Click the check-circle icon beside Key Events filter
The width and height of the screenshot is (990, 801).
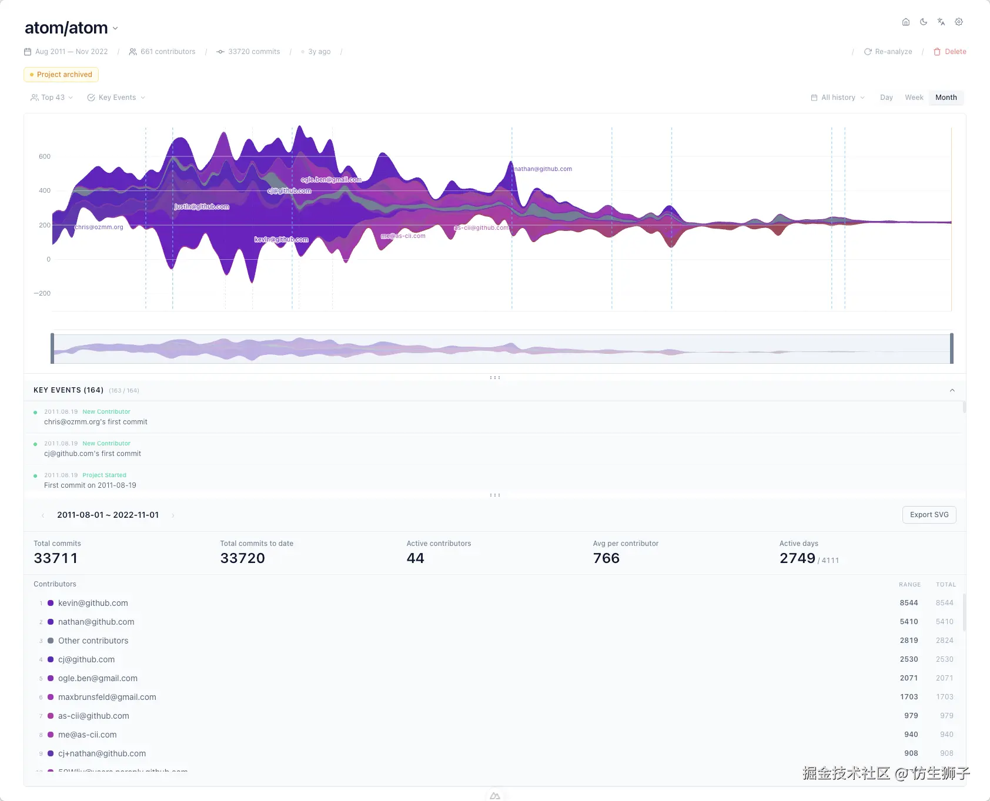pyautogui.click(x=91, y=98)
